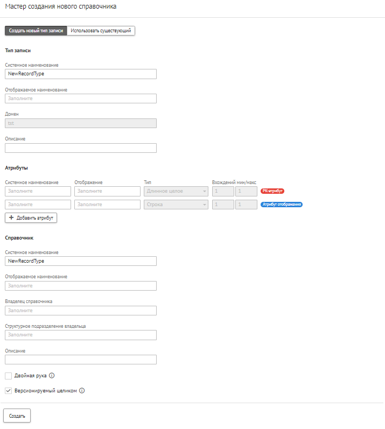Click the first attribute's Отображение field

click(x=107, y=191)
